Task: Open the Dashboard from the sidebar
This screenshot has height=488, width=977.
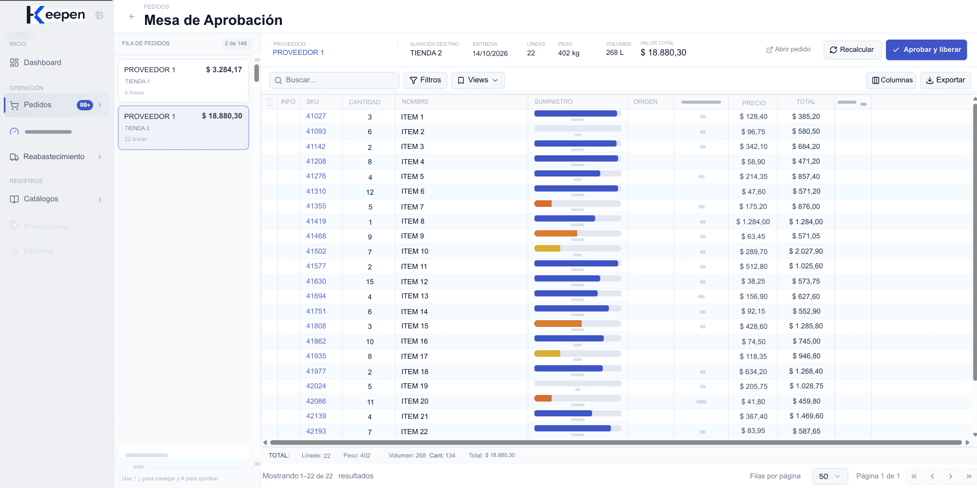Action: 42,63
